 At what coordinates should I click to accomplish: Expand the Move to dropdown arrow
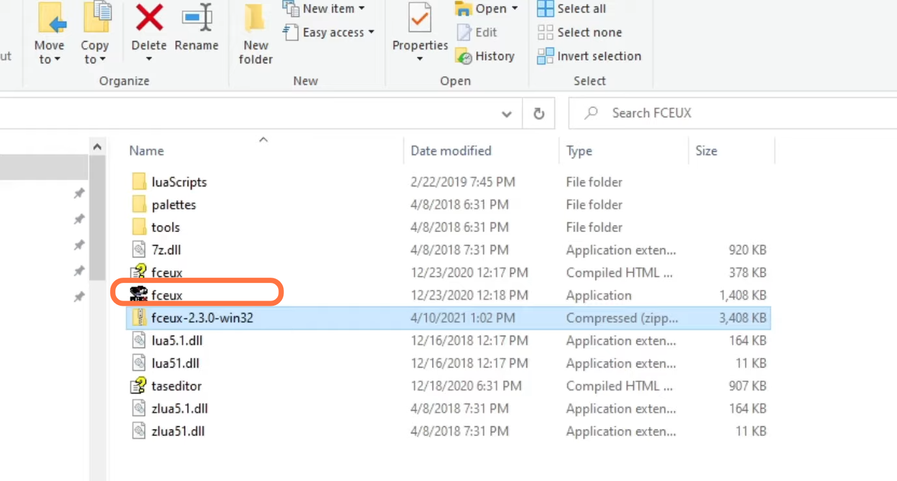pos(57,60)
